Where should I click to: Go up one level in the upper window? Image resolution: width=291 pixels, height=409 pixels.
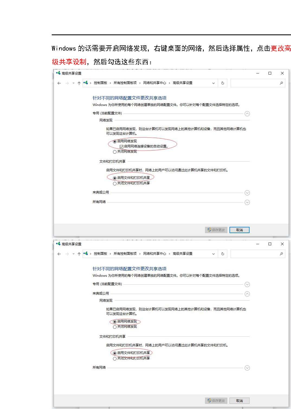click(79, 83)
